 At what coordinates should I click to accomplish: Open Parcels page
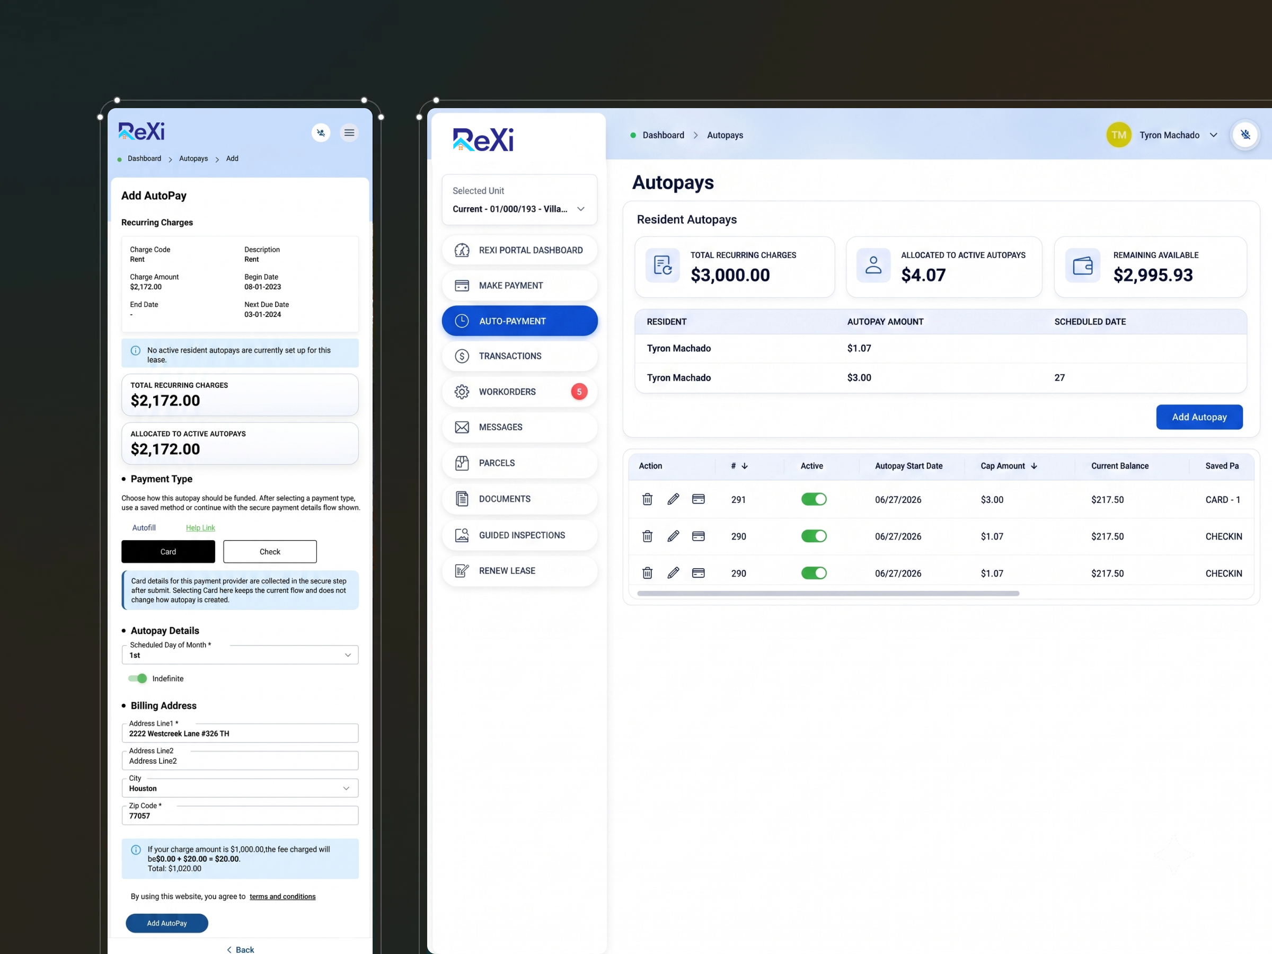(519, 463)
